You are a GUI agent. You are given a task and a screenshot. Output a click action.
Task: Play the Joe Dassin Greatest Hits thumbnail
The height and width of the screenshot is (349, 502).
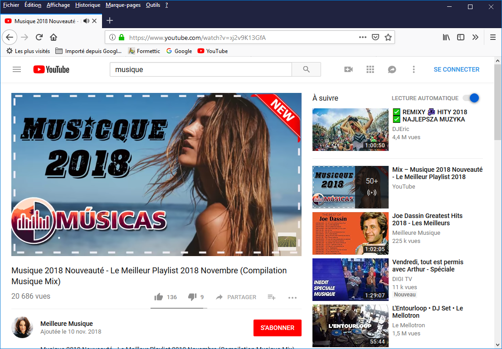point(350,233)
